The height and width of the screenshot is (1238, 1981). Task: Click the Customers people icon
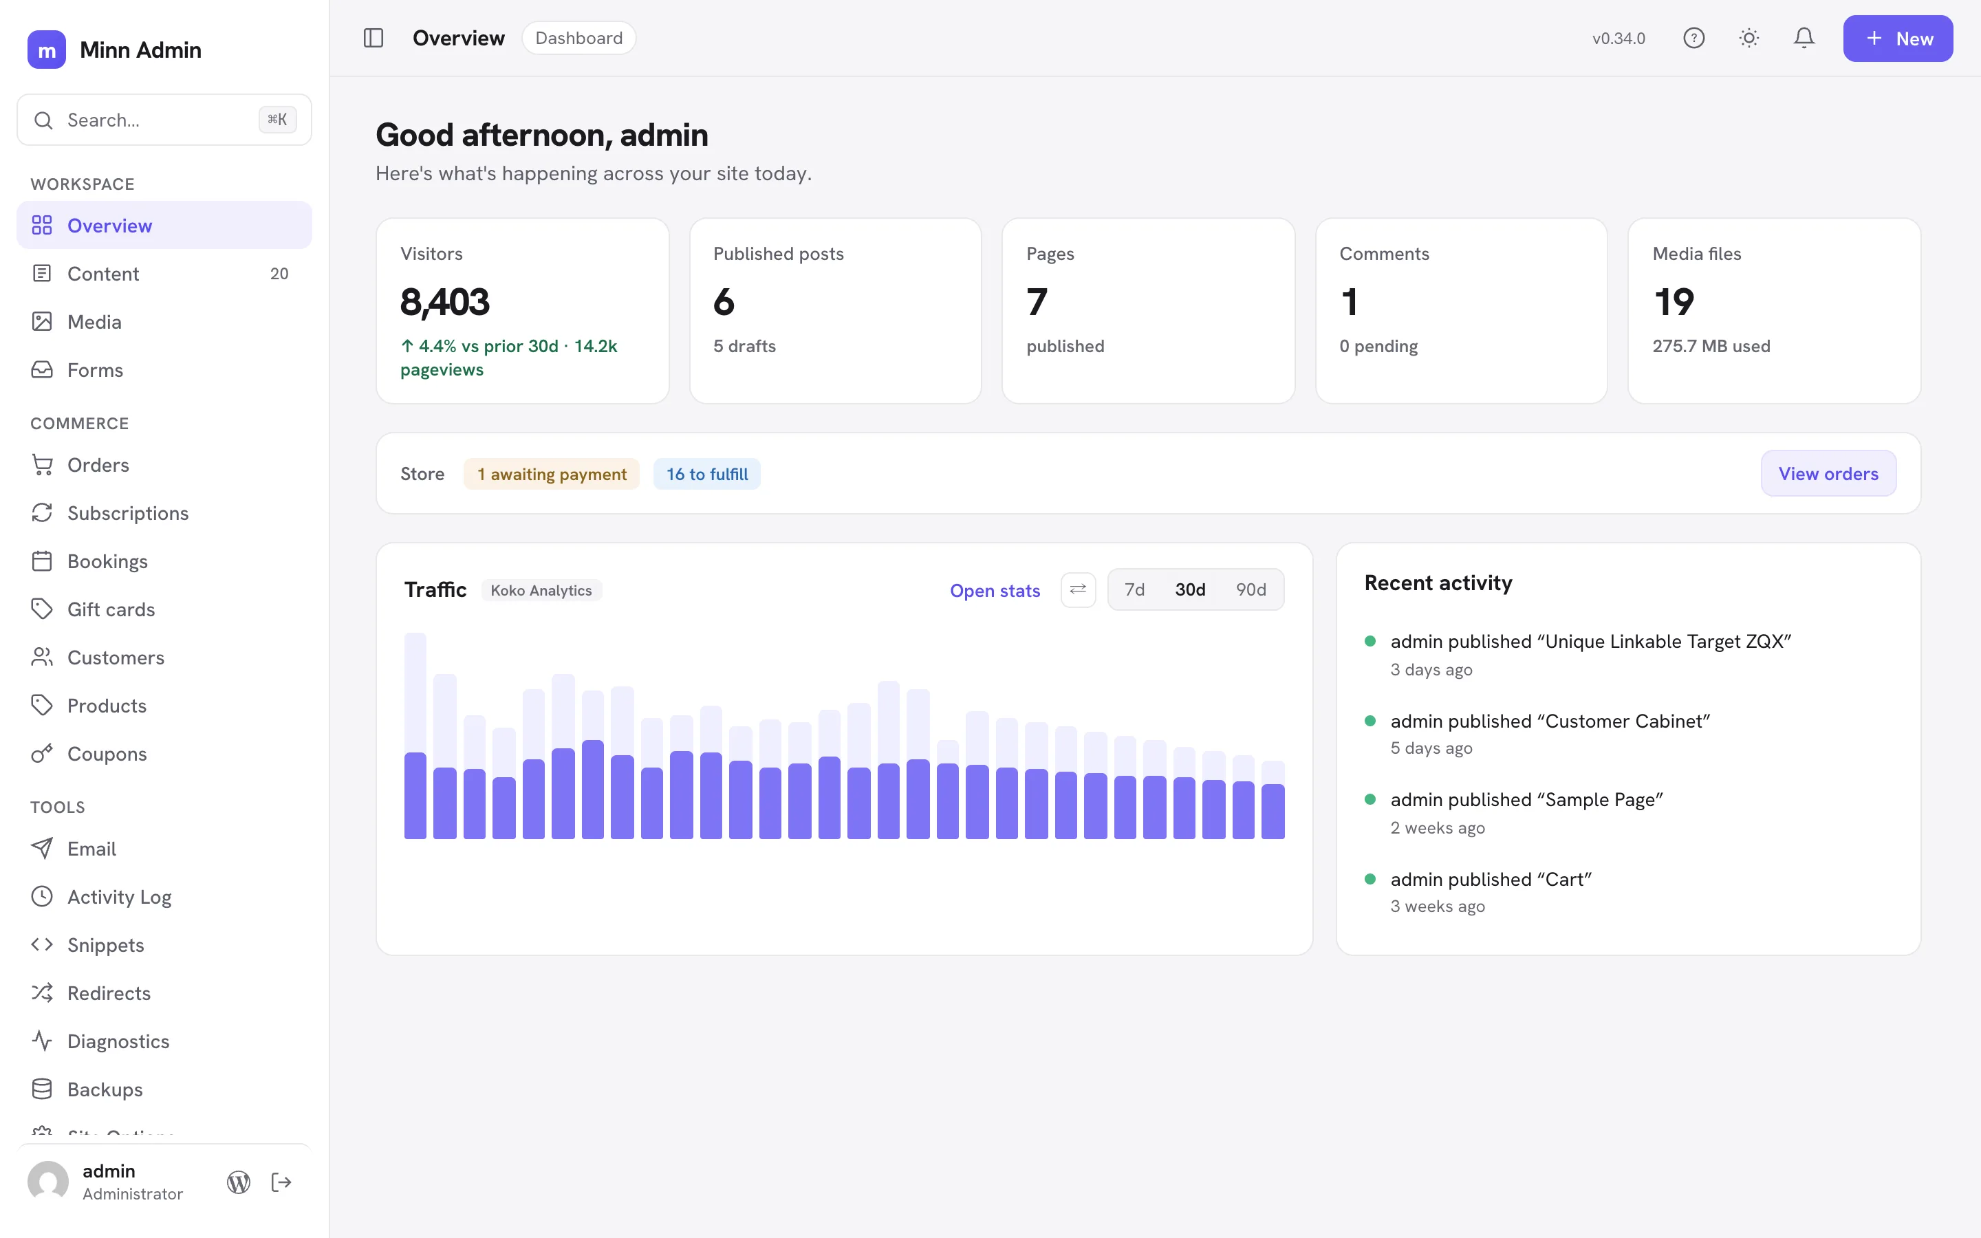coord(42,658)
